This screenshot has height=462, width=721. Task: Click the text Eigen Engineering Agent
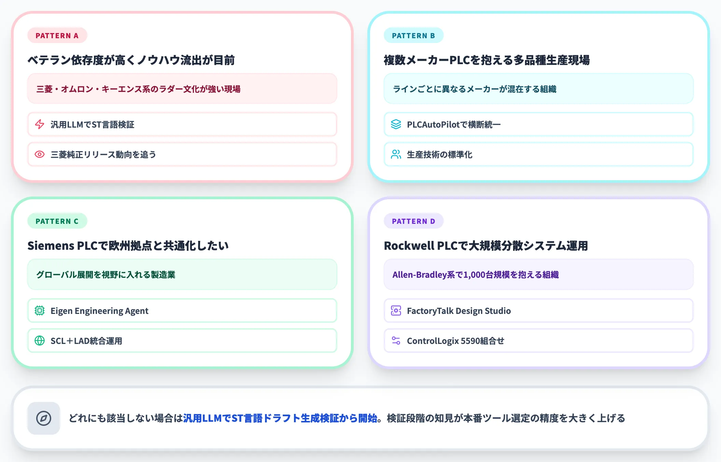(x=99, y=311)
